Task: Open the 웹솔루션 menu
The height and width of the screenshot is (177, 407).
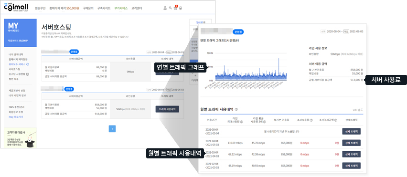Action: (40, 8)
